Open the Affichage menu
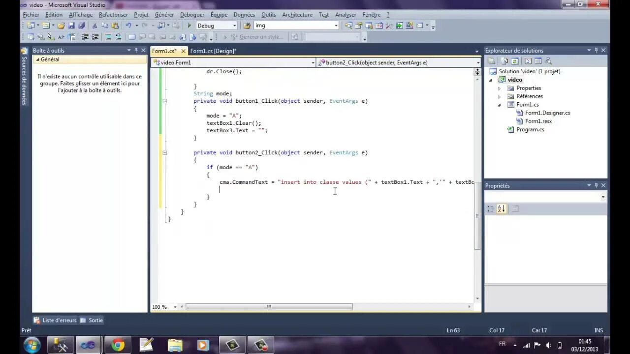 [x=81, y=15]
